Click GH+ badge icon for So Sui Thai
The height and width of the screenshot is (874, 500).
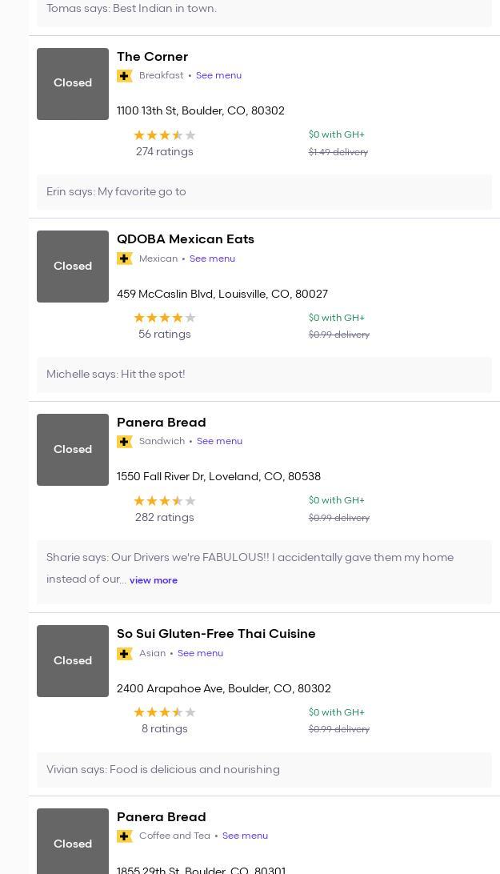coord(124,654)
